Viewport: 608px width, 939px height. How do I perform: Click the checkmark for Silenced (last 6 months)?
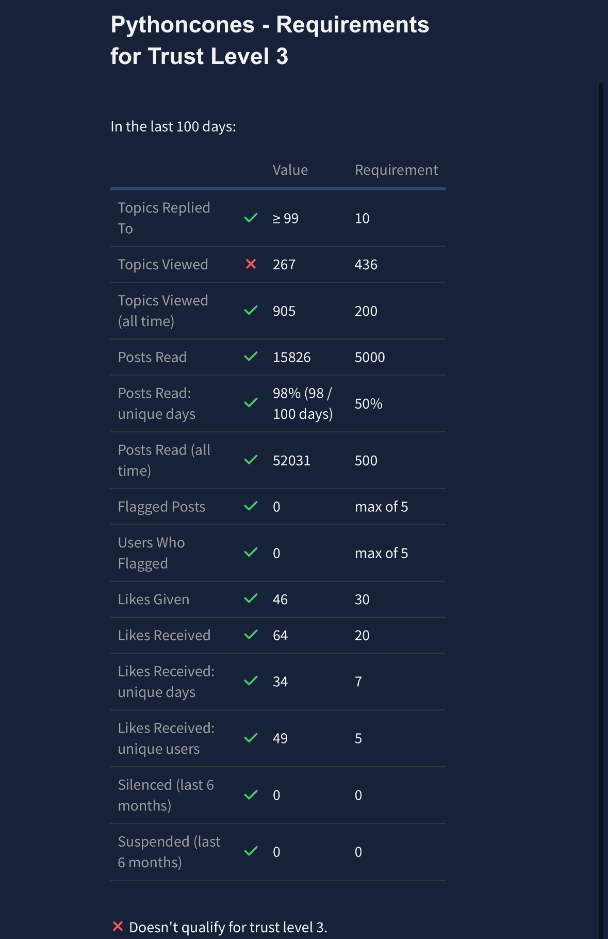251,795
